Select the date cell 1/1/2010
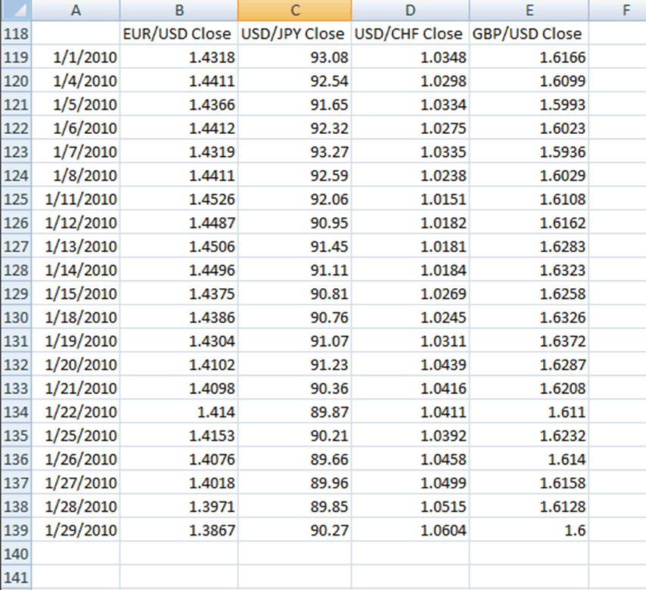Viewport: 646px width, 590px height. tap(76, 57)
